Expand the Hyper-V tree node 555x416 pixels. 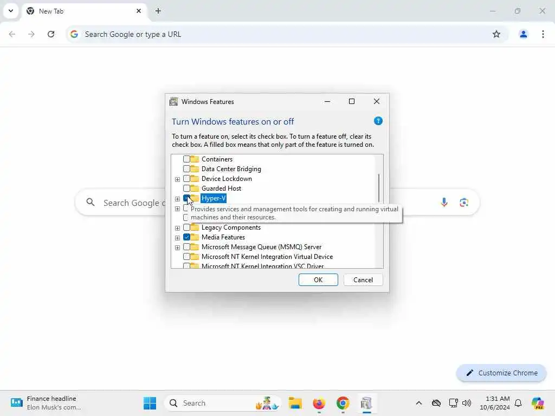177,199
